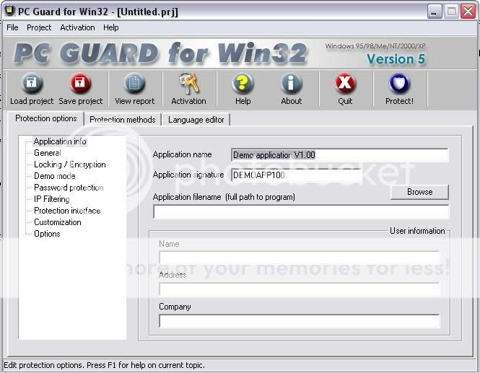Select Demo mode in the tree
Viewport: 480px width, 373px height.
tap(54, 176)
